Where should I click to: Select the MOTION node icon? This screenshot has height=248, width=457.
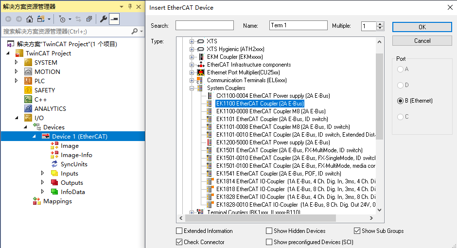click(x=28, y=71)
